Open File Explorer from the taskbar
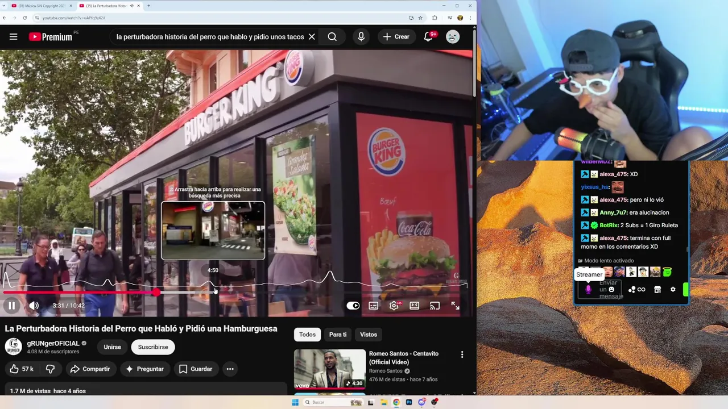The width and height of the screenshot is (728, 409). pyautogui.click(x=383, y=402)
